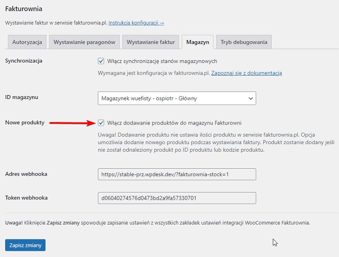Click the ID magazynu label
Viewport: 339px width, 257px height.
point(22,97)
